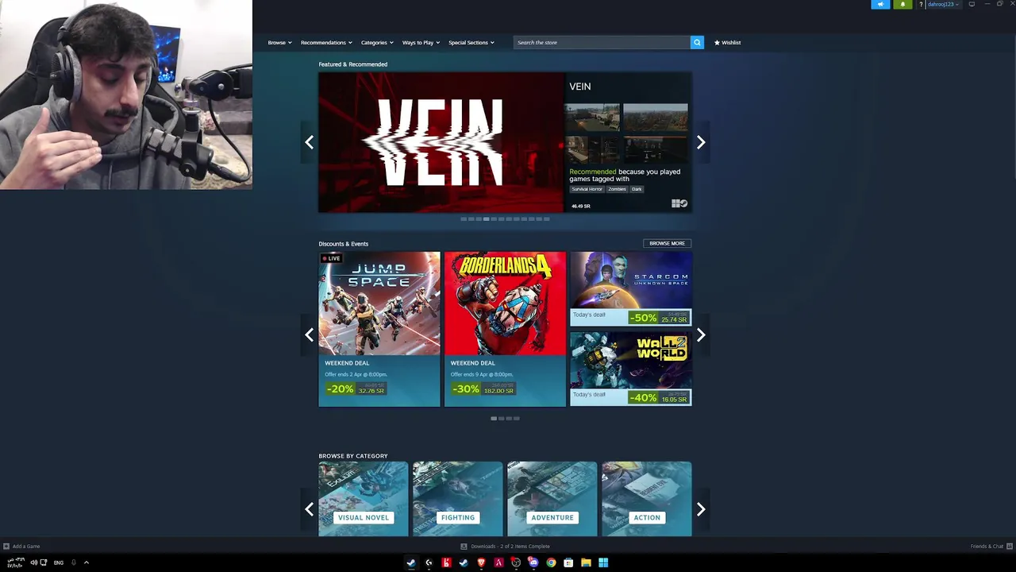Click the Wishlist star icon

click(x=717, y=42)
